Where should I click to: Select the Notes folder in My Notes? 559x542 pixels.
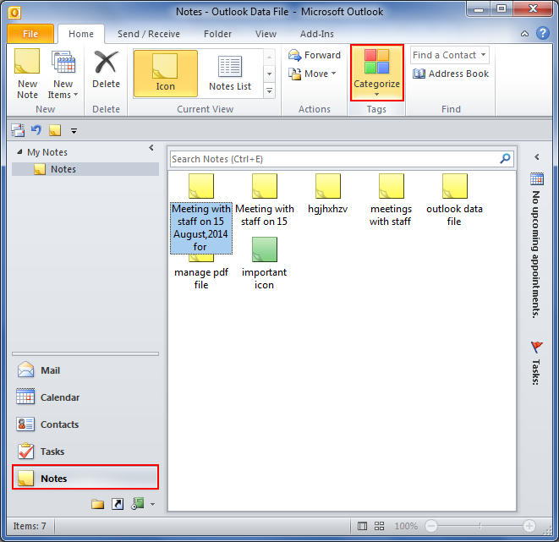tap(85, 169)
